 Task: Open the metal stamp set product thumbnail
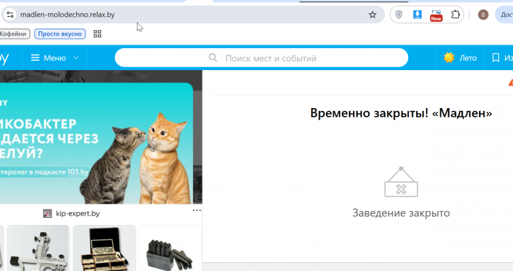point(170,248)
